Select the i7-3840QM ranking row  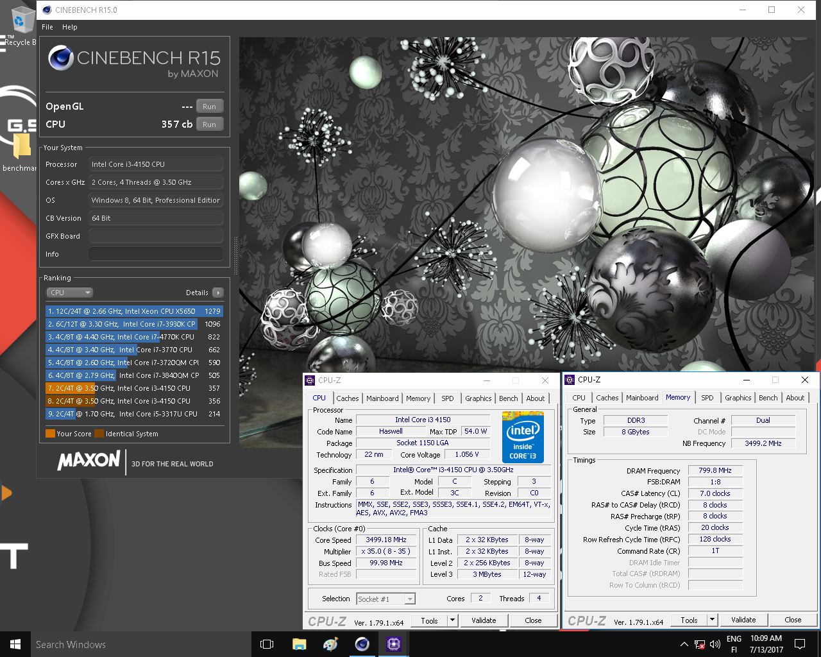pyautogui.click(x=134, y=375)
